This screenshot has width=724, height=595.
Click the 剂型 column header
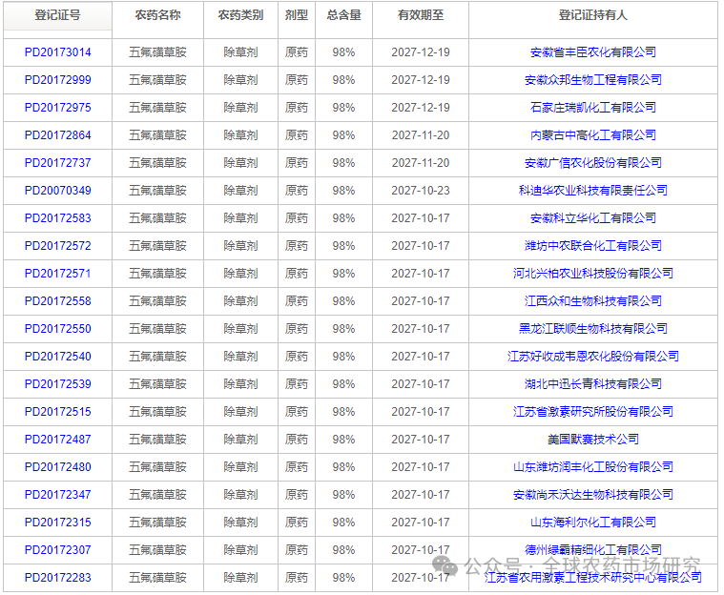tap(297, 15)
